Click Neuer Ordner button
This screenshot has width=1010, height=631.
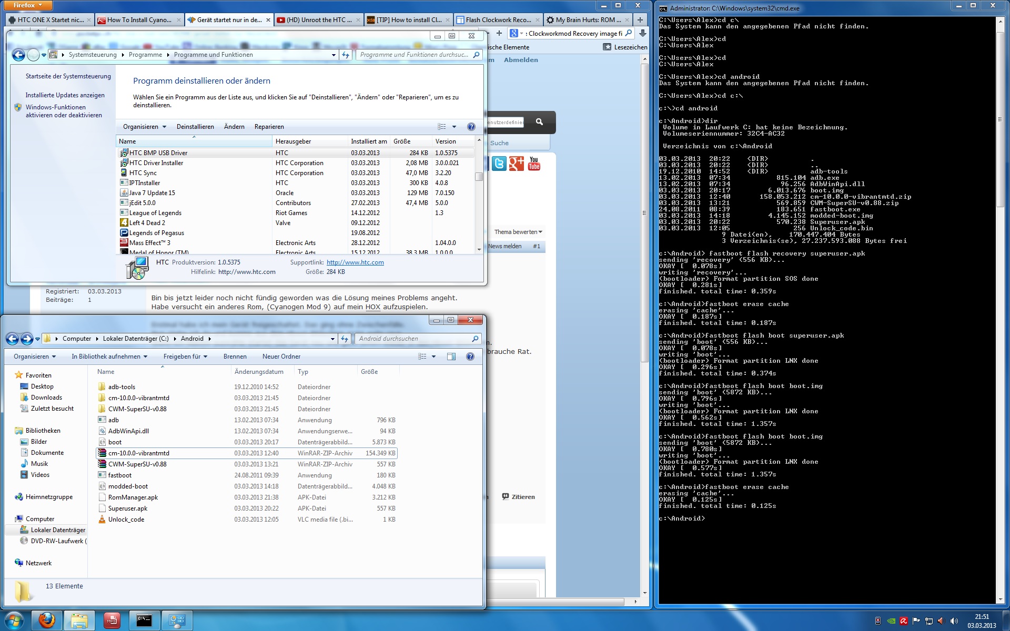coord(281,357)
